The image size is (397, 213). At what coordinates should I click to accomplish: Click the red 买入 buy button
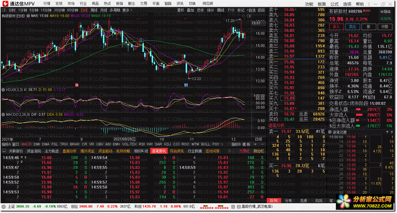pyautogui.click(x=336, y=27)
